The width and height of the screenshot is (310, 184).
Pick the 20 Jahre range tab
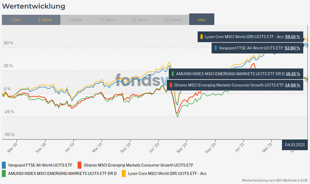[172, 20]
